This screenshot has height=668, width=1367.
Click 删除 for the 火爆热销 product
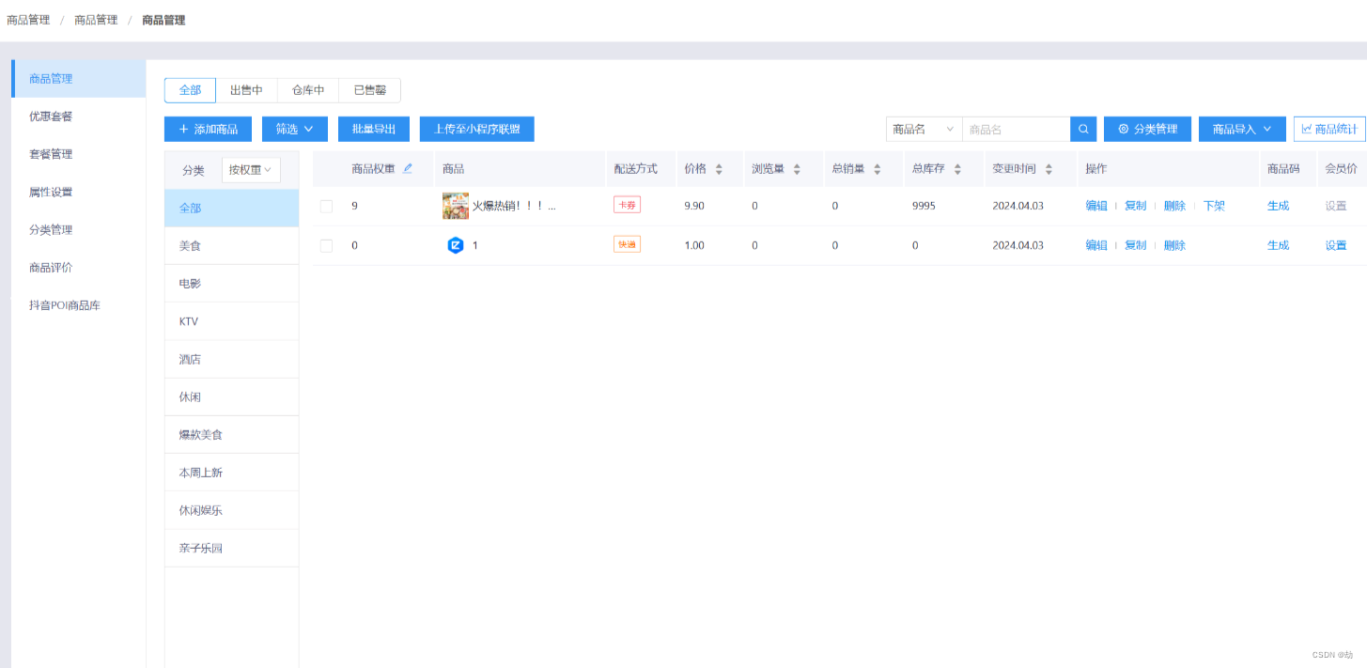click(x=1174, y=206)
